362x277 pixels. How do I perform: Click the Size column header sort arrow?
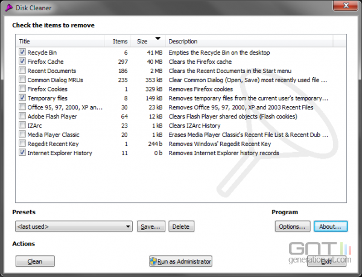click(x=157, y=38)
